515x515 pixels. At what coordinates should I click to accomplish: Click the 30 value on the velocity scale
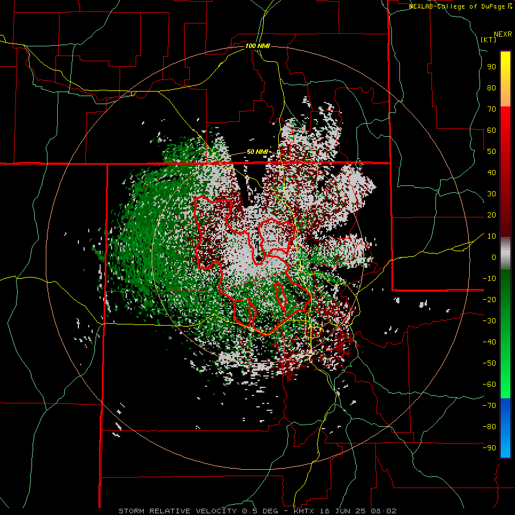point(492,194)
